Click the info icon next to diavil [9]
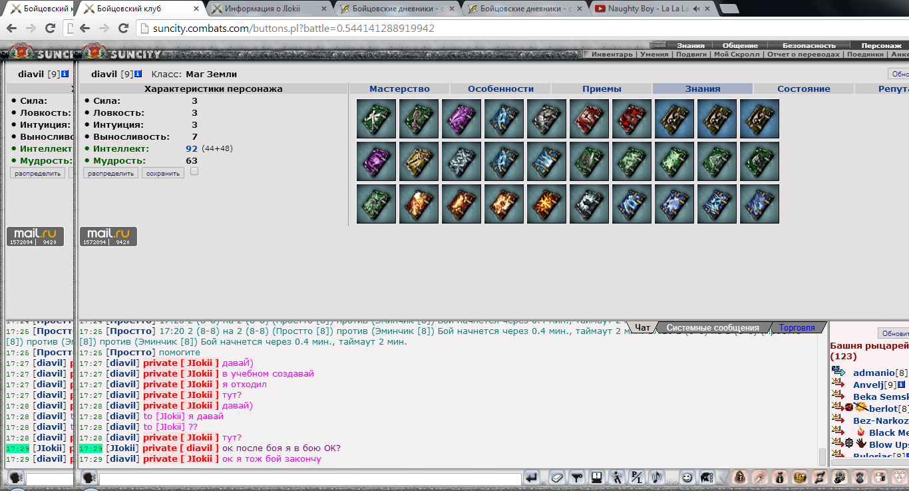Screen dimensions: 909x491 [x=138, y=74]
